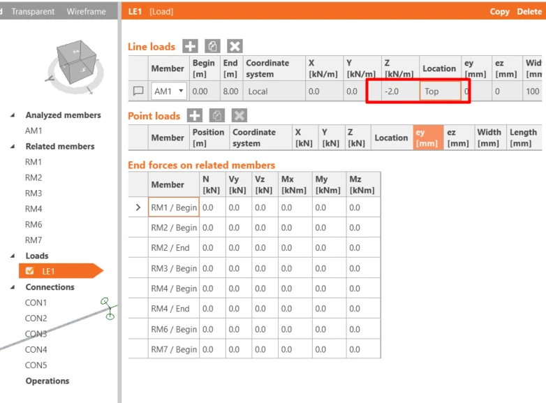The height and width of the screenshot is (403, 546).
Task: Copy the selected point load
Action: point(217,116)
